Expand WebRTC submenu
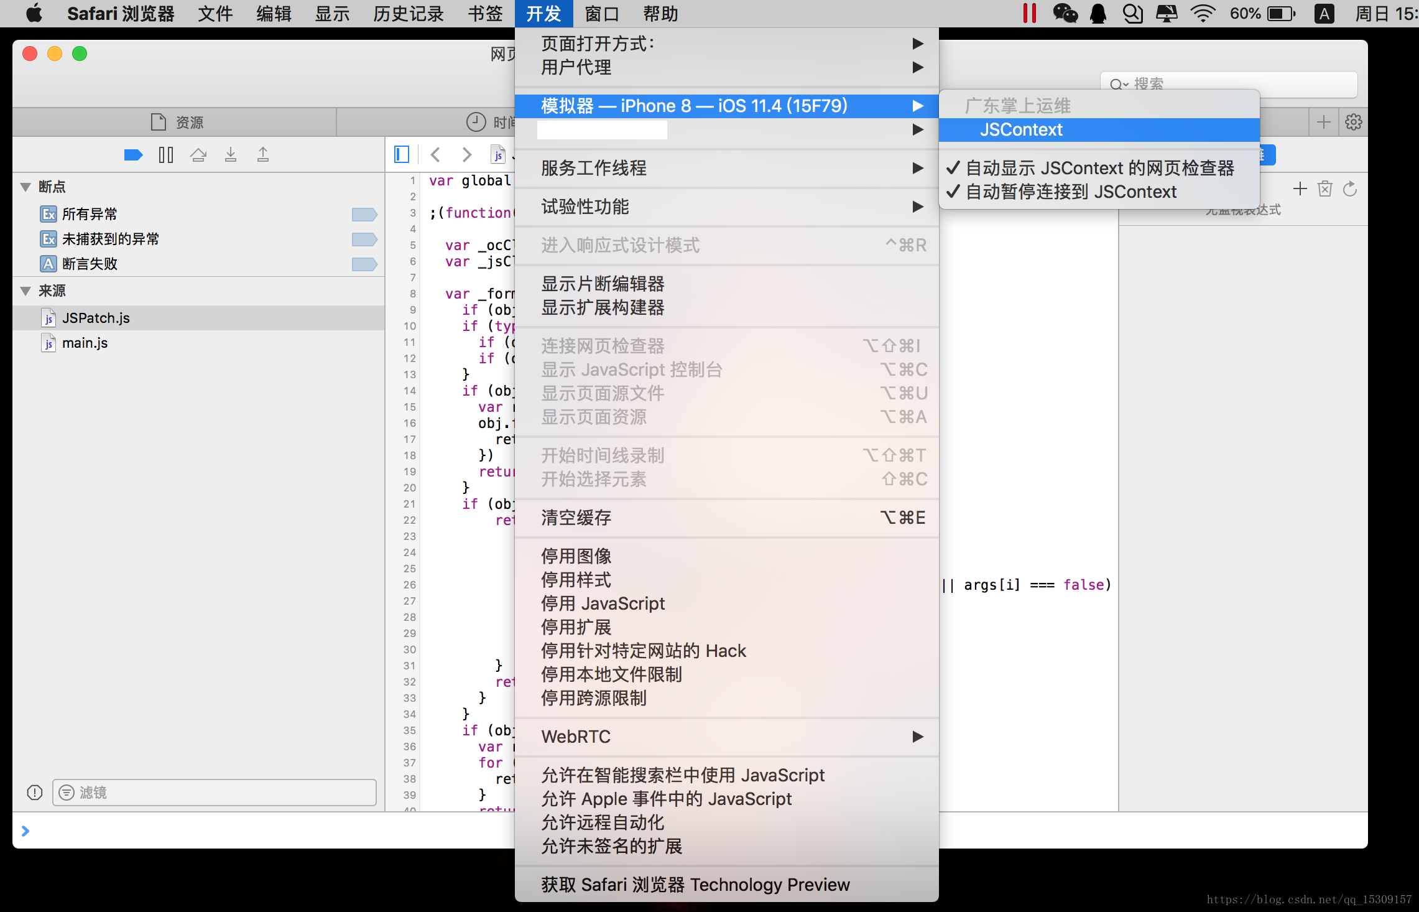Viewport: 1419px width, 912px height. click(726, 737)
